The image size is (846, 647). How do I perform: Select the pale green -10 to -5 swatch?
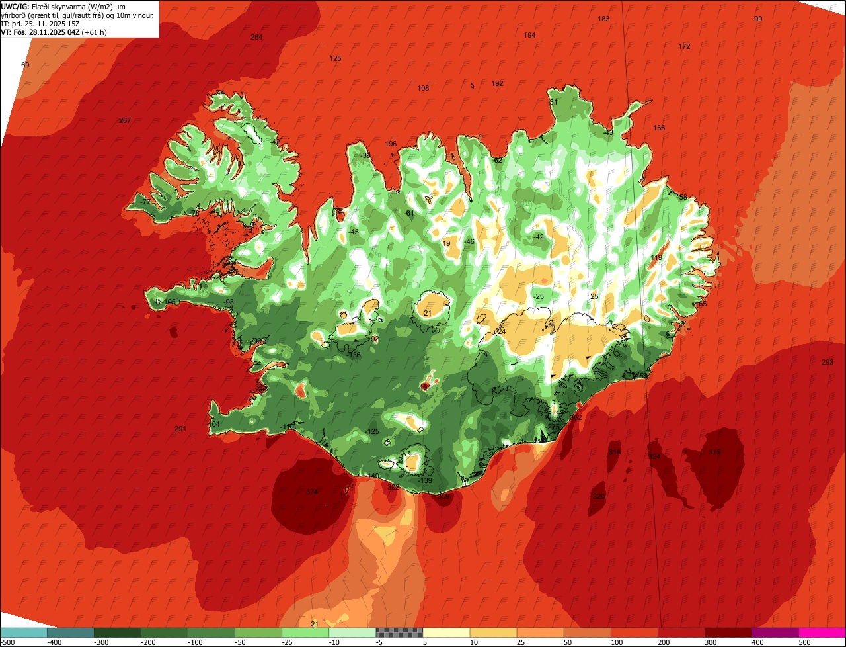[x=352, y=632]
